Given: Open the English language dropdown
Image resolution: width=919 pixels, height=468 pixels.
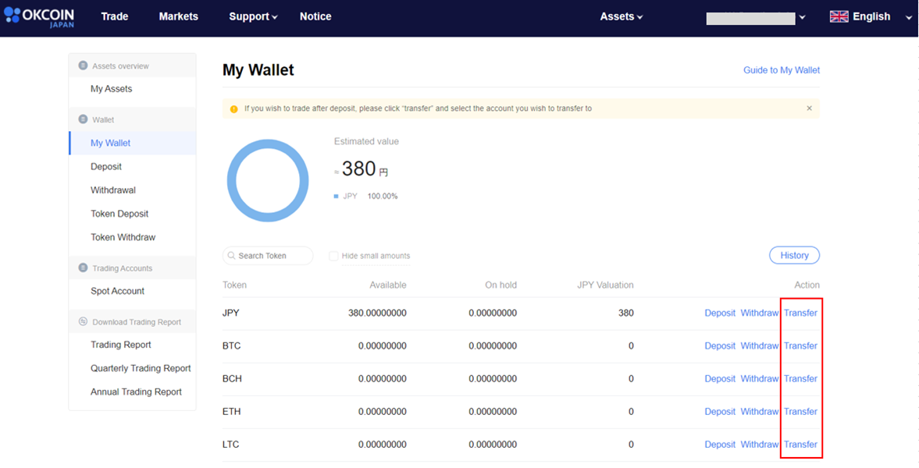Looking at the screenshot, I should [x=871, y=16].
